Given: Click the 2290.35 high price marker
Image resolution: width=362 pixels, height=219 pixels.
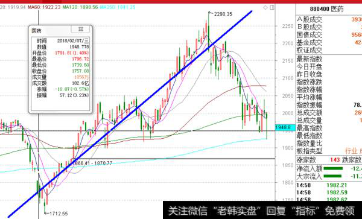Looking at the screenshot, I should pos(223,14).
